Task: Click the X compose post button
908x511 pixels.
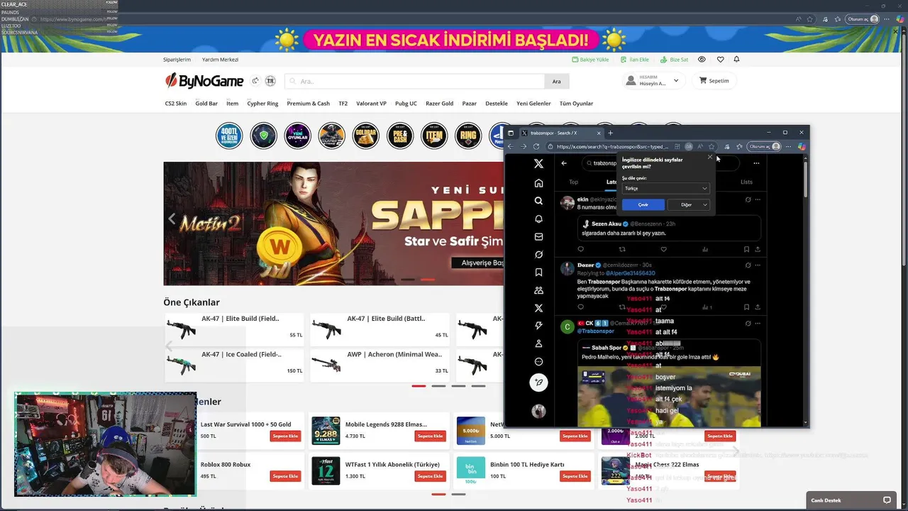Action: [538, 383]
